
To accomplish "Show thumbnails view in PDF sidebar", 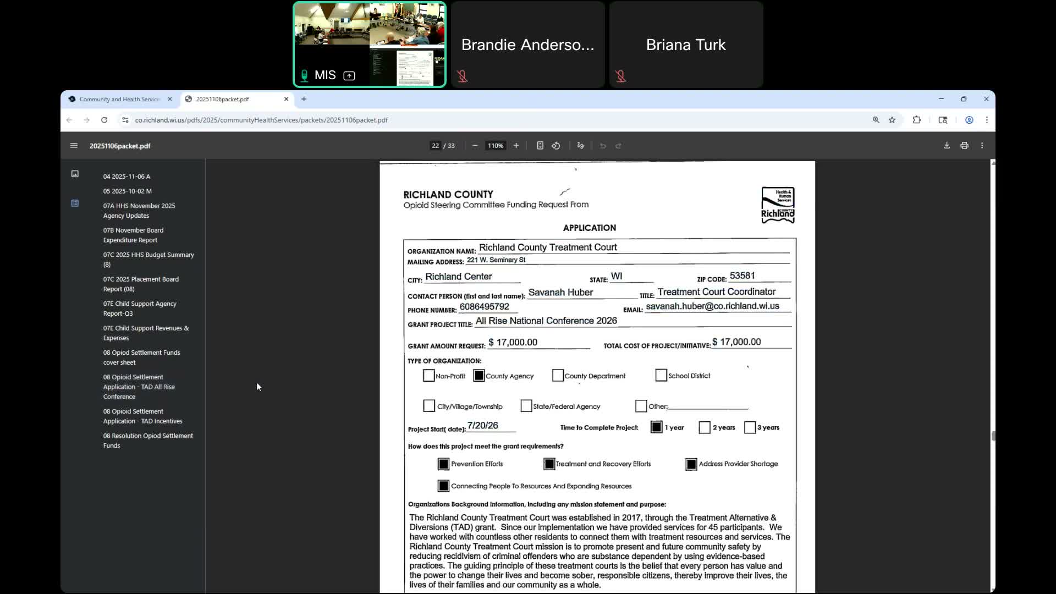I will click(75, 174).
